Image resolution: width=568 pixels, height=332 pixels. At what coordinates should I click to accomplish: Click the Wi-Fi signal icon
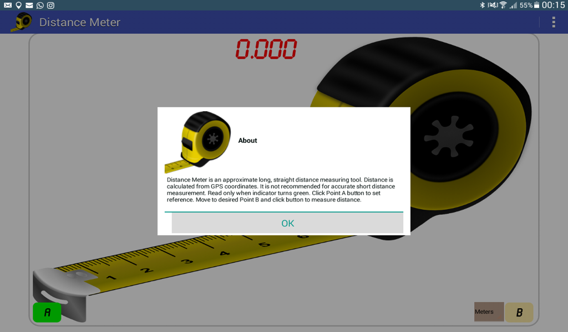point(503,6)
